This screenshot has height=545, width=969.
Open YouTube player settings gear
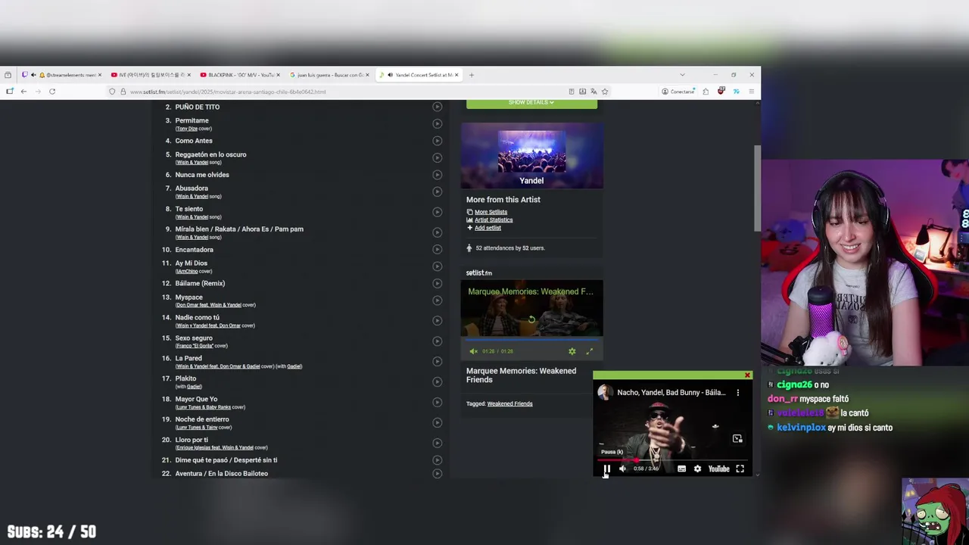click(697, 469)
